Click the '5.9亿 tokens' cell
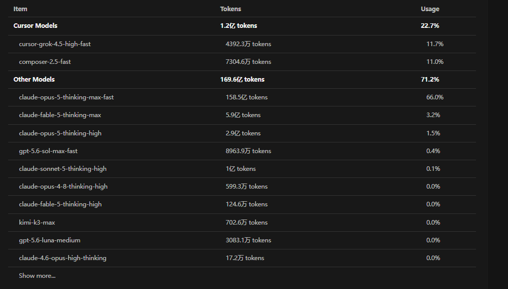The height and width of the screenshot is (289, 508). (243, 115)
